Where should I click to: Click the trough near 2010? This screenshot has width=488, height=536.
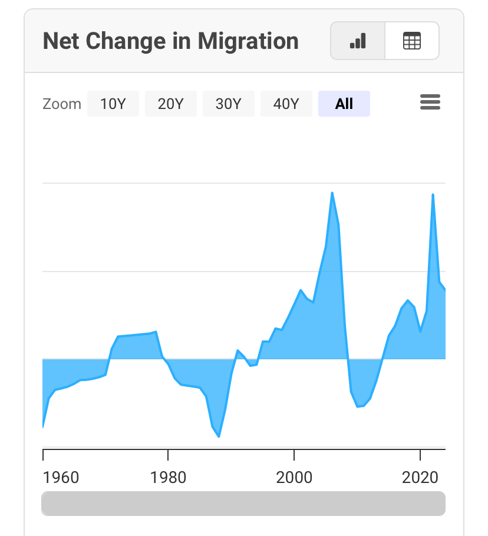click(x=358, y=406)
